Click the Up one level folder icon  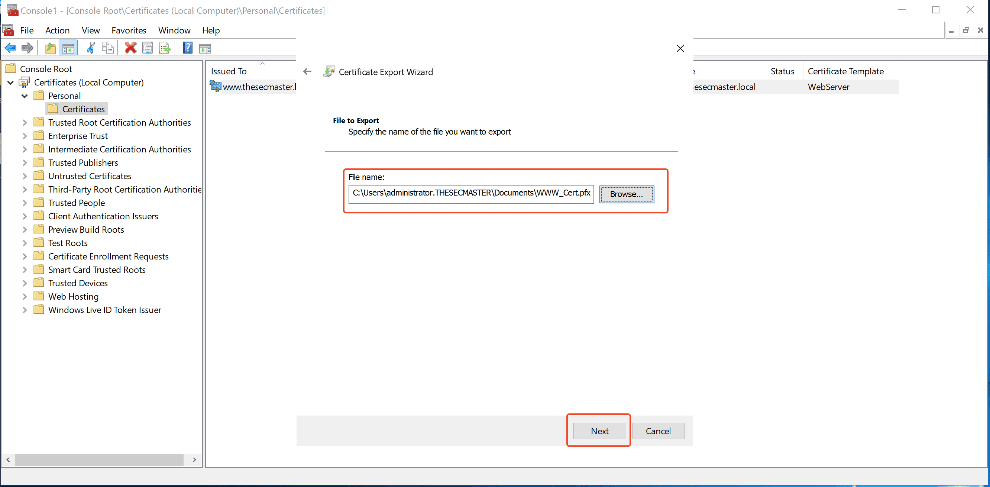tap(50, 48)
